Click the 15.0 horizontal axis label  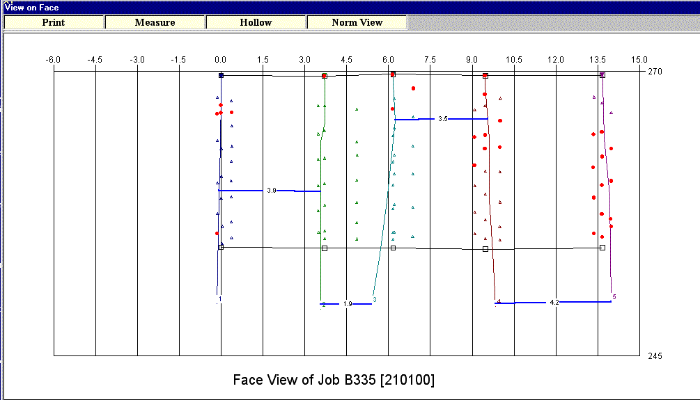(x=639, y=60)
